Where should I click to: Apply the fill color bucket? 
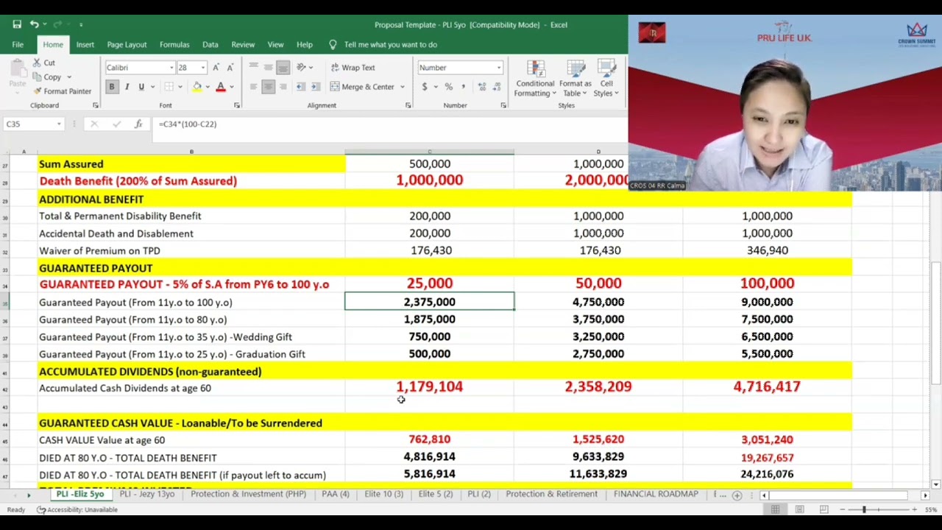(196, 87)
